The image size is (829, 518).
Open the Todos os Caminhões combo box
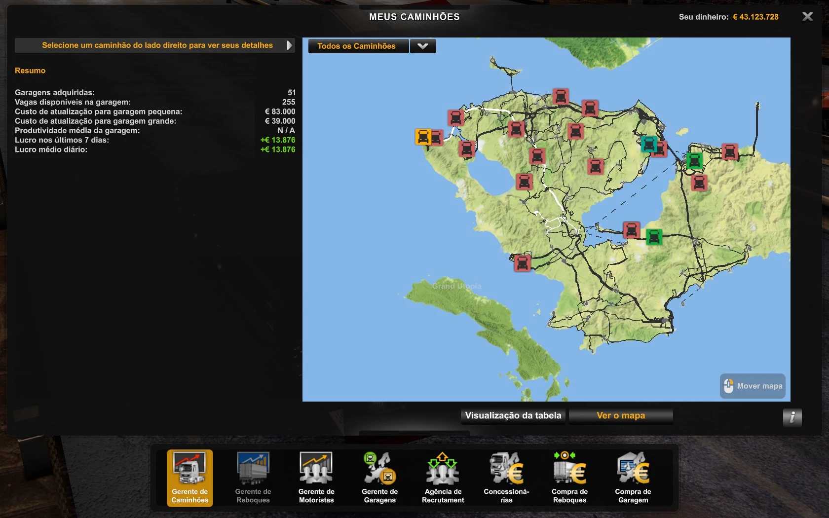(358, 46)
